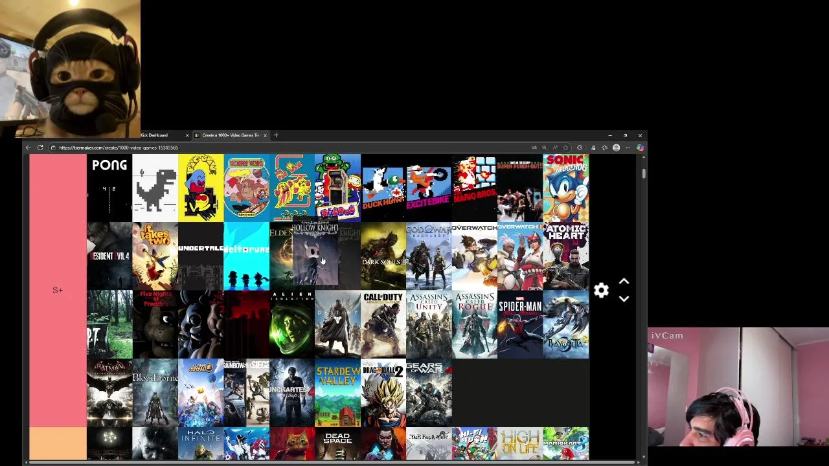Select the Uncharted 4 thumbnail
The width and height of the screenshot is (829, 466).
click(x=292, y=393)
